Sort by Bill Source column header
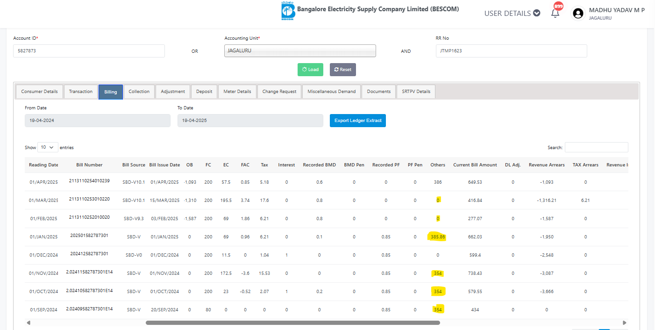The height and width of the screenshot is (330, 655). pyautogui.click(x=134, y=165)
